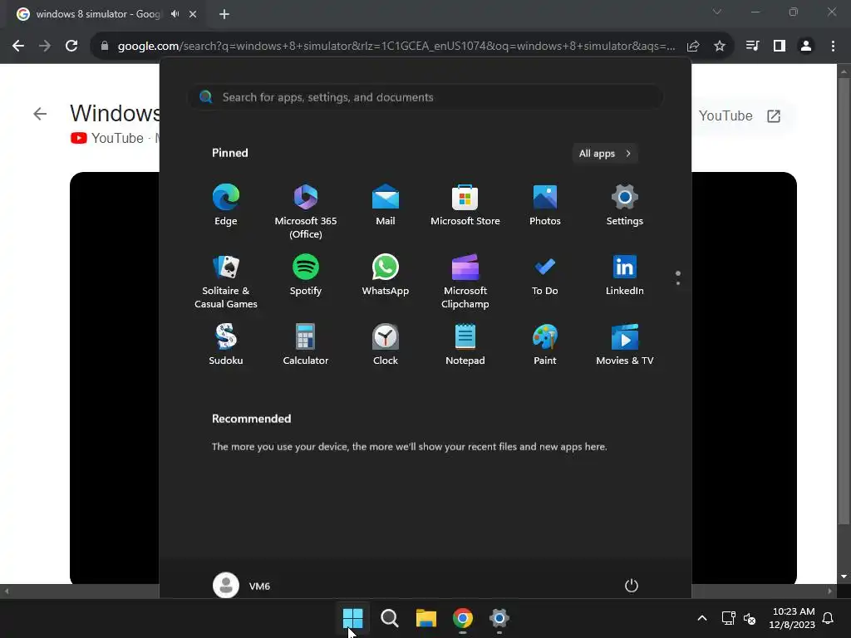The width and height of the screenshot is (851, 638).
Task: Open Solitaire & Casual Games
Action: 226,282
